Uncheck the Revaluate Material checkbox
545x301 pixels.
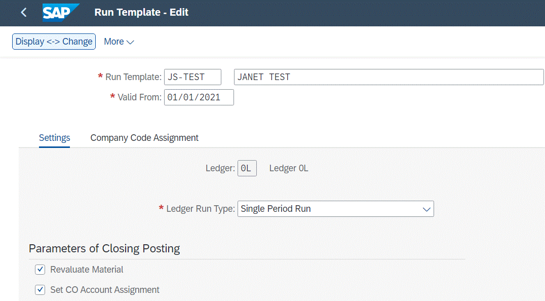[40, 269]
